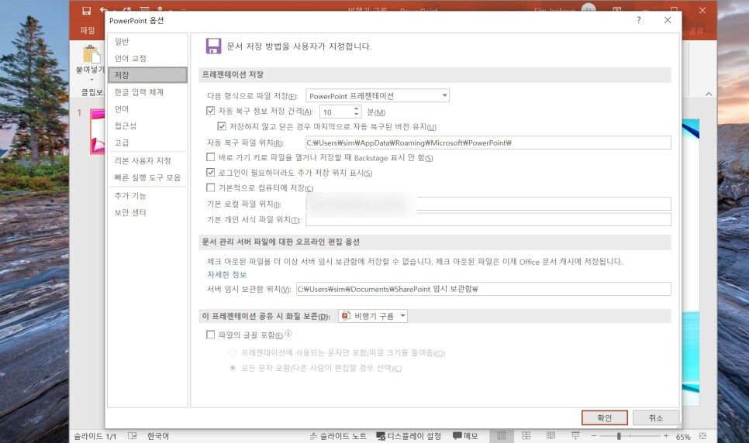Click the AutoRecover file location field

pyautogui.click(x=488, y=143)
